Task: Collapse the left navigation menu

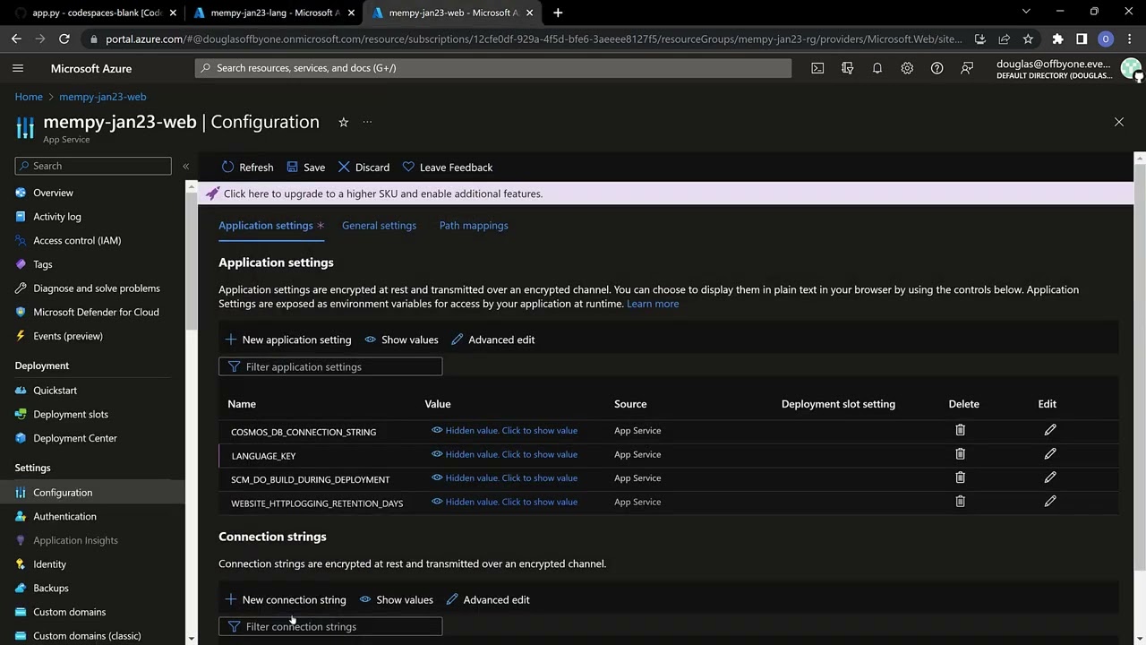Action: 185,166
